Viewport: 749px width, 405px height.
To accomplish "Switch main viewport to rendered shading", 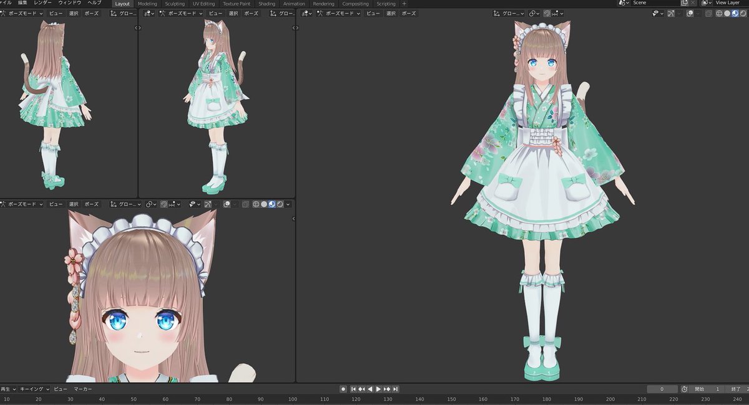I will pos(742,13).
